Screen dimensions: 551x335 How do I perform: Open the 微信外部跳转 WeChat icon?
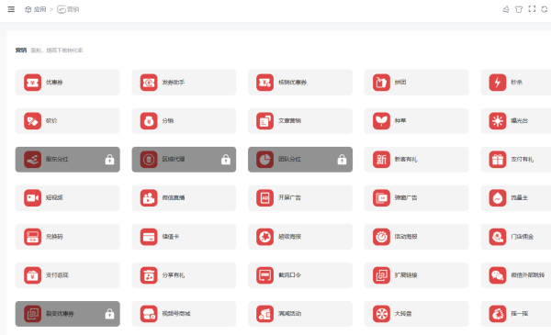click(x=497, y=275)
